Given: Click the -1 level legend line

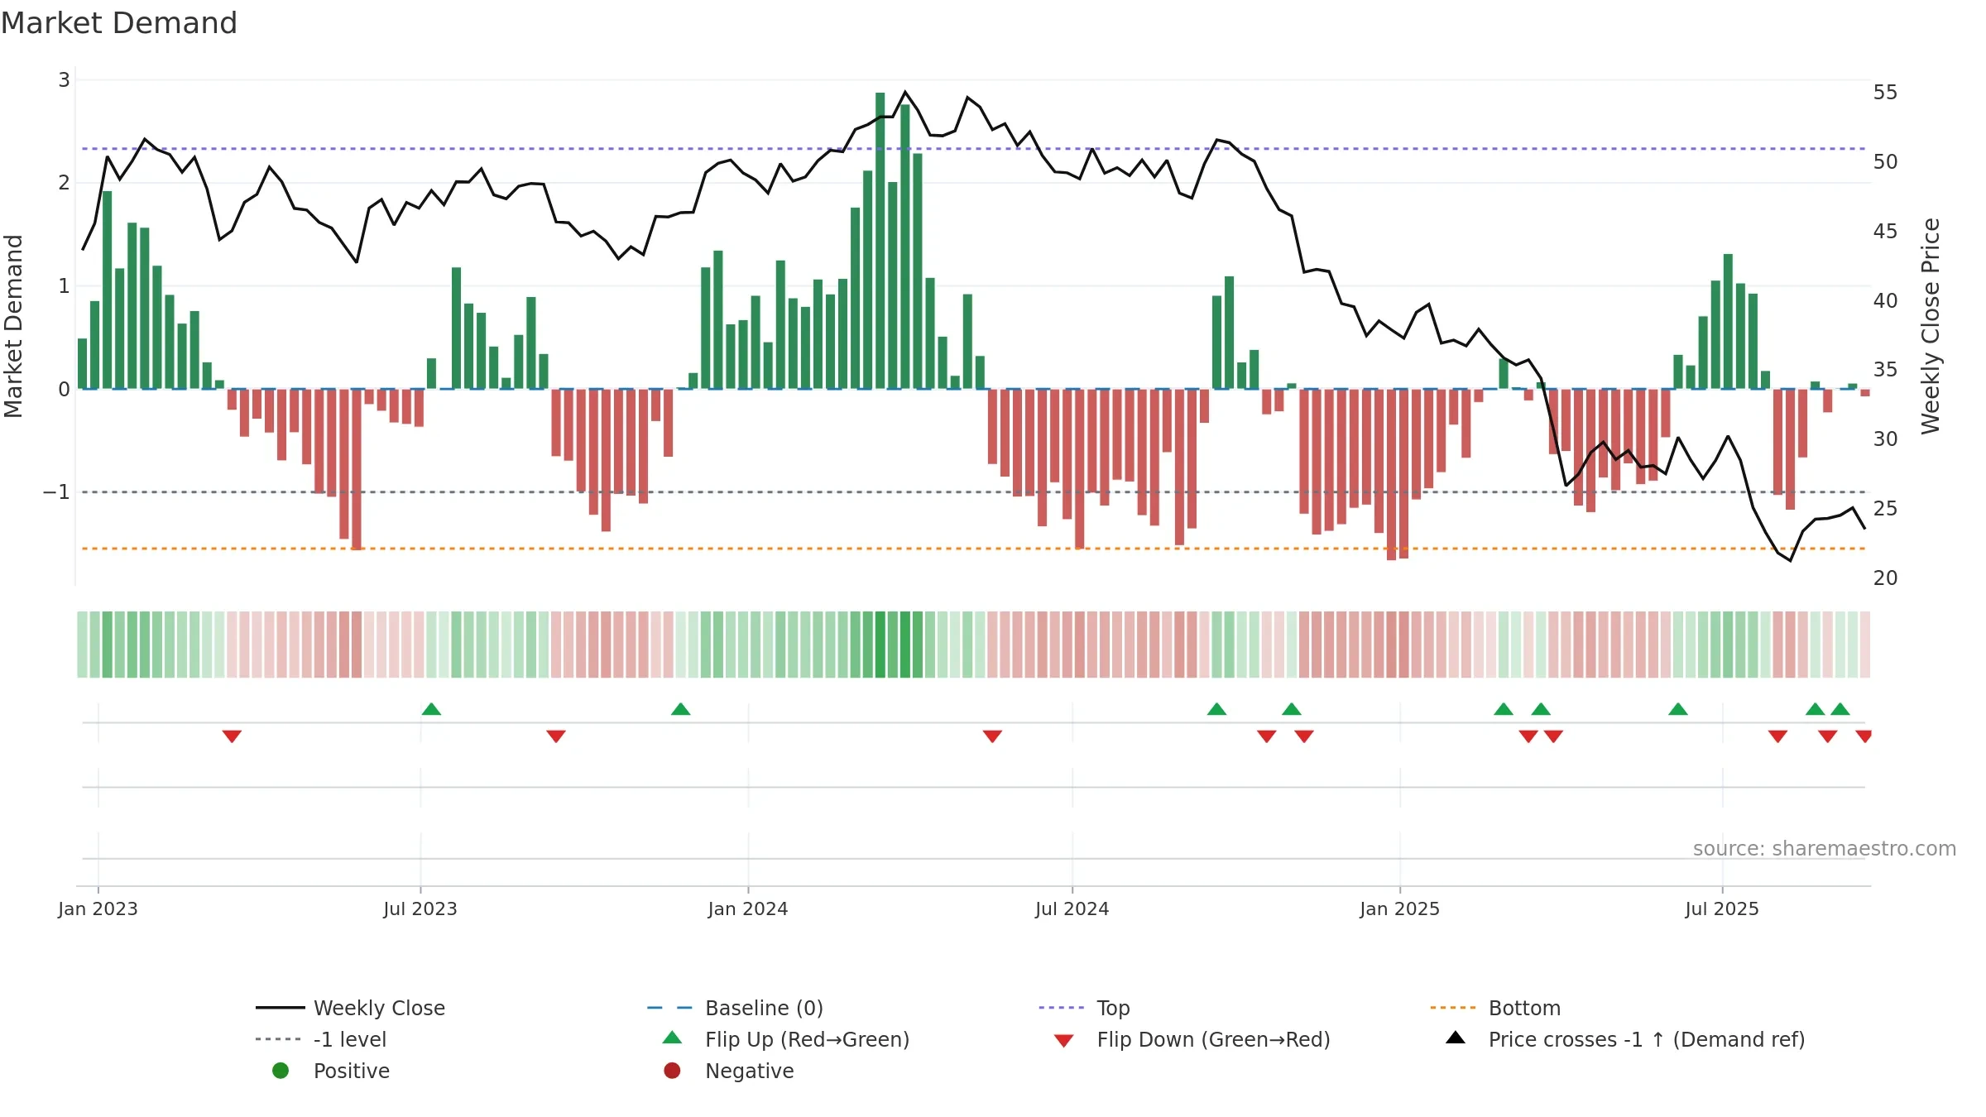Looking at the screenshot, I should coord(280,1039).
